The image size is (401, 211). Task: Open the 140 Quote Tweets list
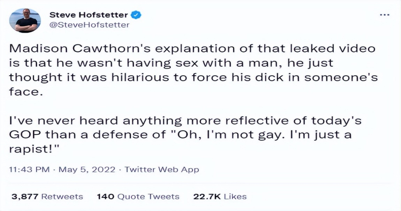pyautogui.click(x=138, y=196)
